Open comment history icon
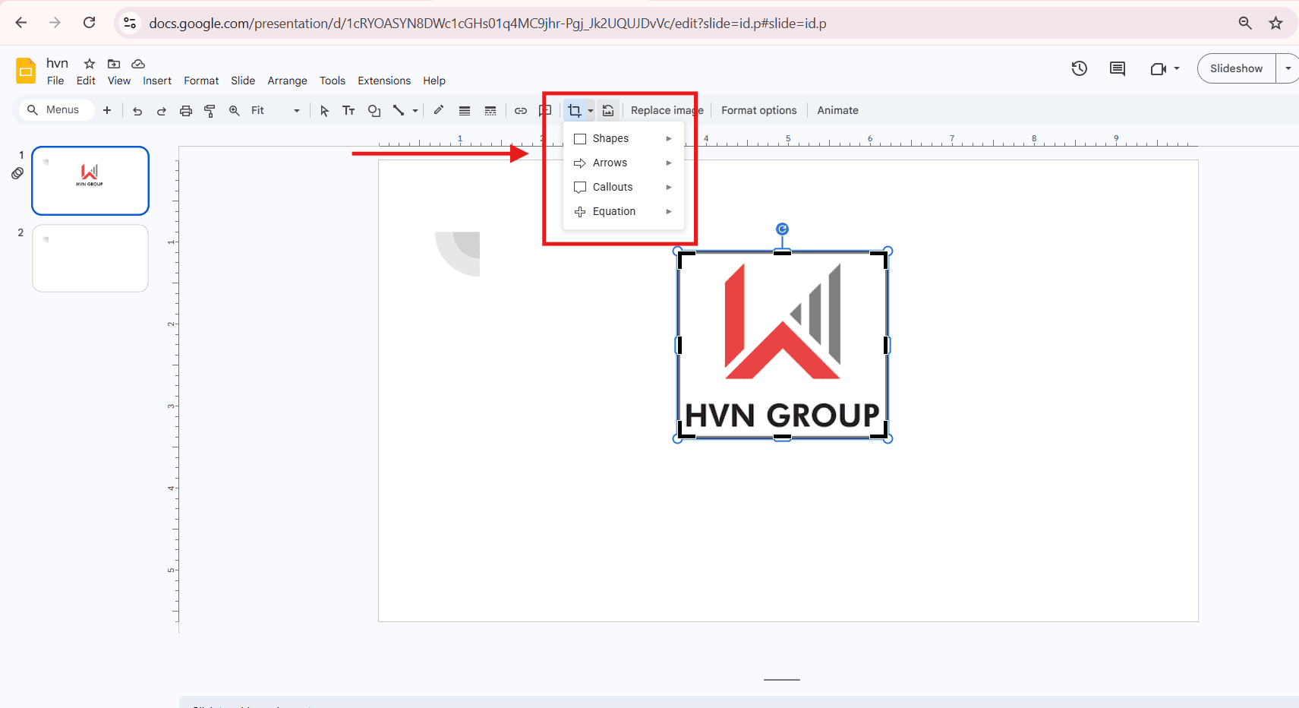Image resolution: width=1299 pixels, height=708 pixels. point(1118,68)
